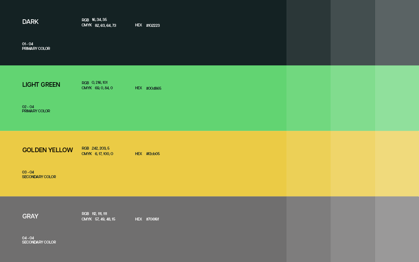Select the hex code #706f6f
This screenshot has width=419, height=262.
pos(153,219)
